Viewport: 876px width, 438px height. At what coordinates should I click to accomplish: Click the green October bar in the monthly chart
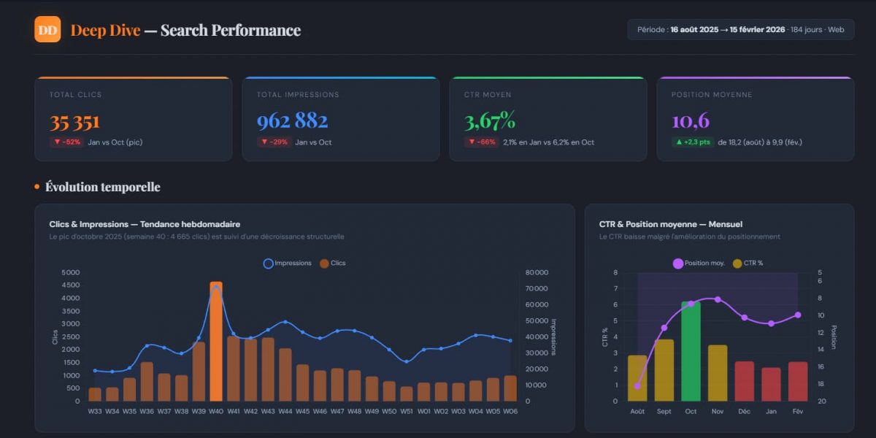(x=691, y=350)
